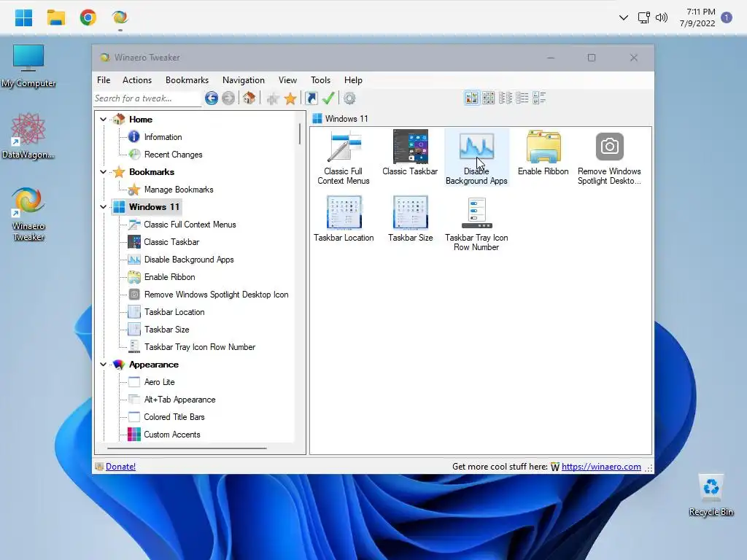Show hidden tray icons chevron
The image size is (747, 560).
point(623,17)
